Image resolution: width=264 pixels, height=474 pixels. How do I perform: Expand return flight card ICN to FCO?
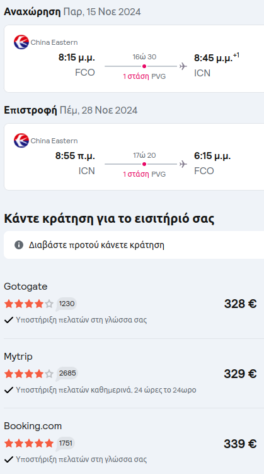[x=134, y=157]
